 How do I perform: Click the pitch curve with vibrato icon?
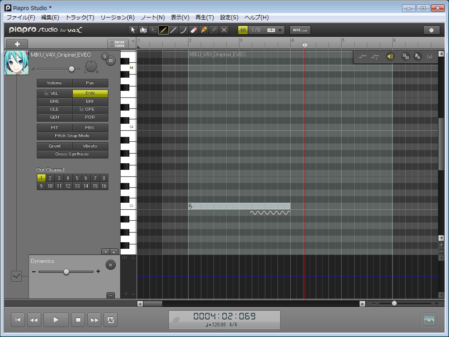click(x=375, y=57)
